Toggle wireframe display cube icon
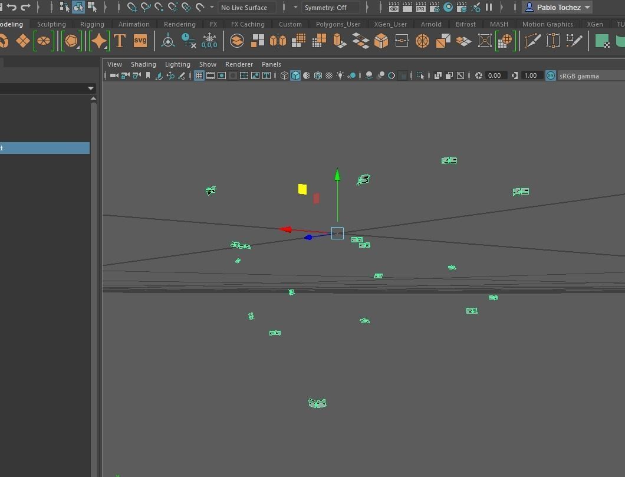Image resolution: width=625 pixels, height=477 pixels. pyautogui.click(x=284, y=75)
